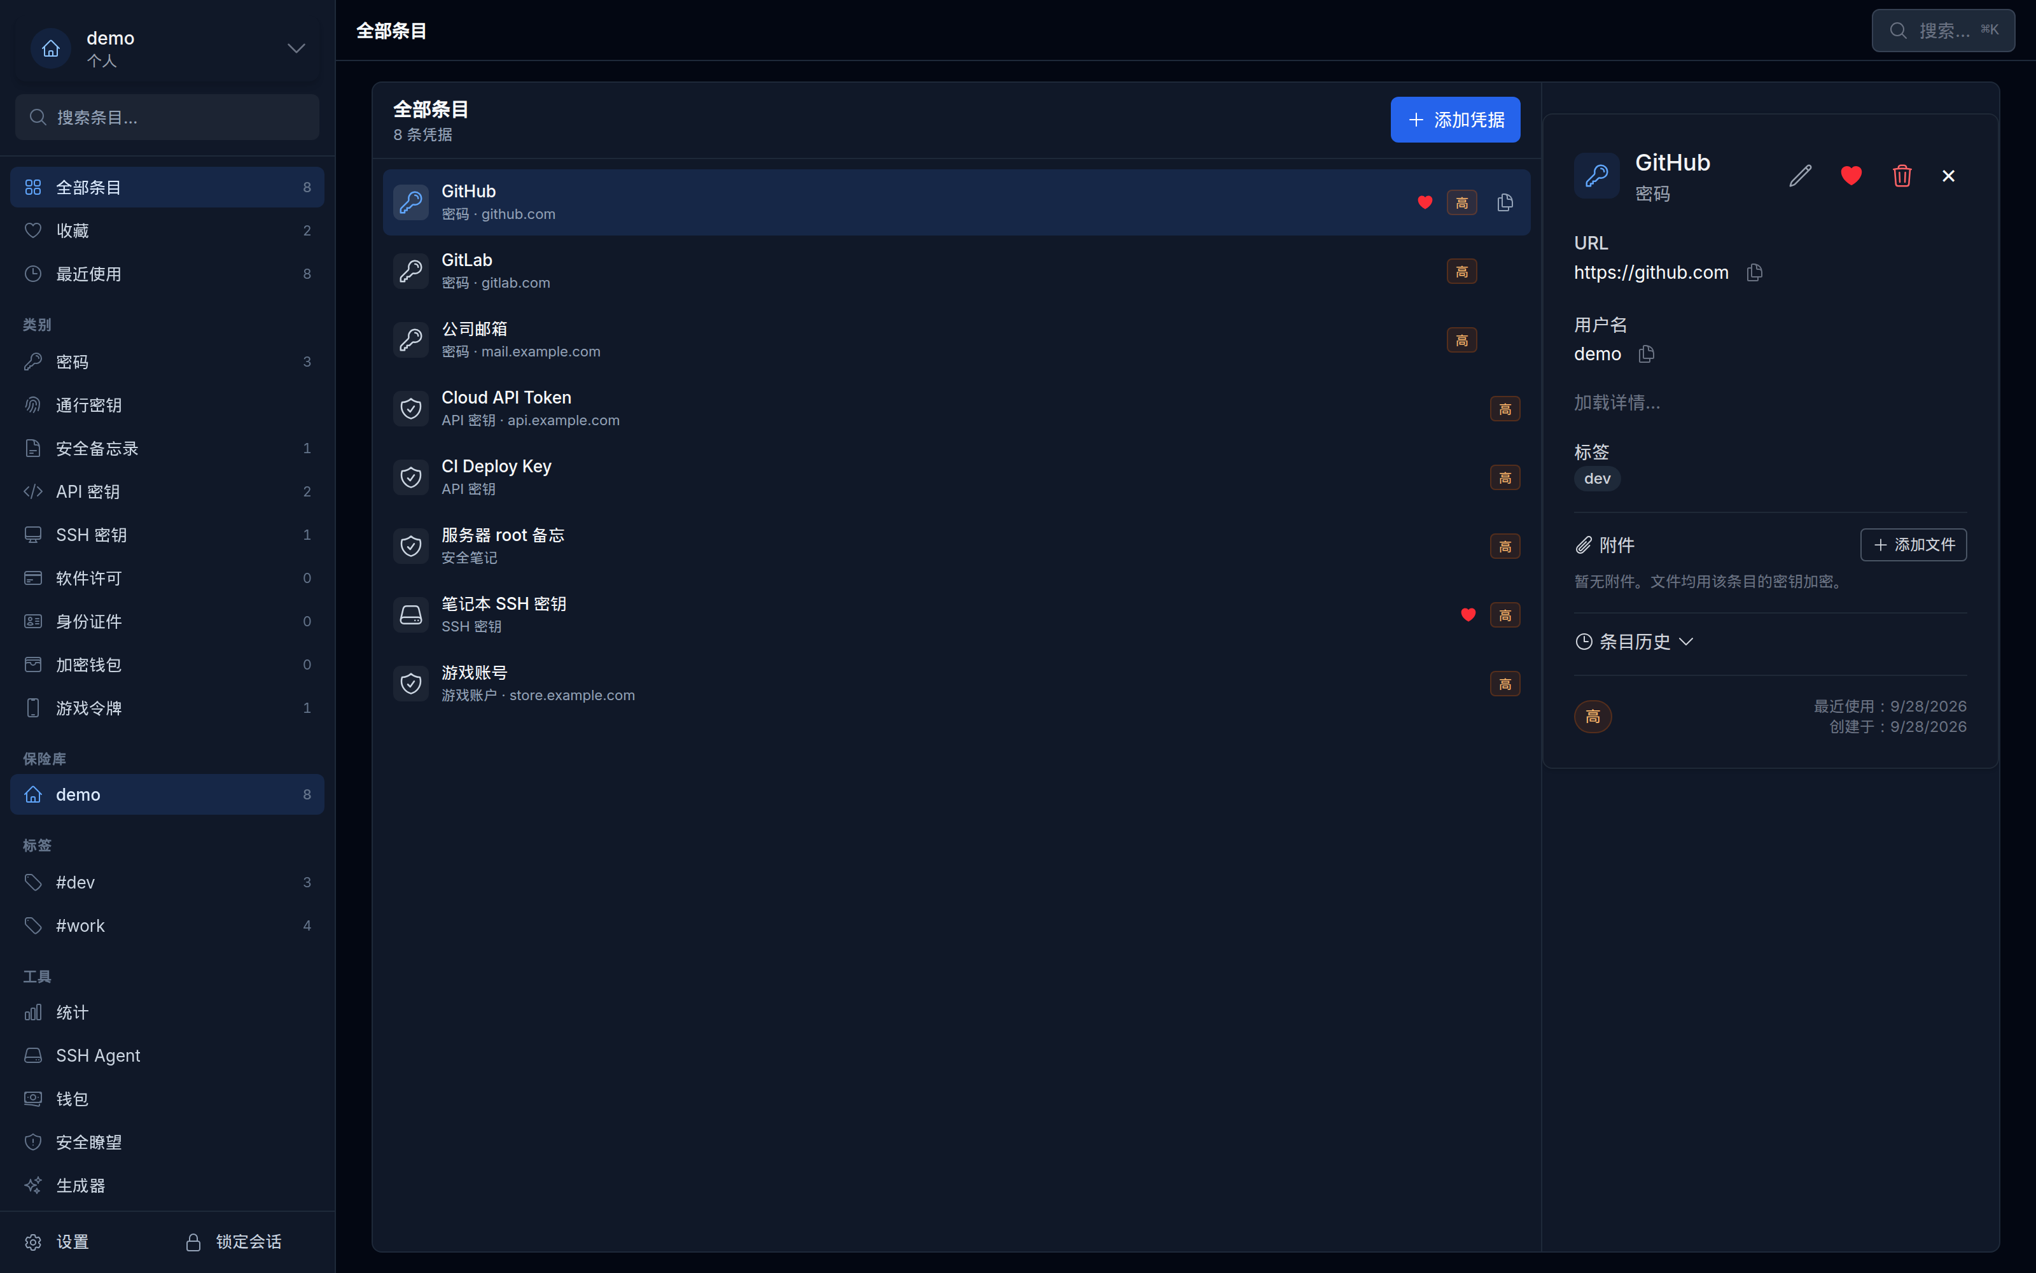
Task: Open 最近使用 in sidebar
Action: (x=167, y=274)
